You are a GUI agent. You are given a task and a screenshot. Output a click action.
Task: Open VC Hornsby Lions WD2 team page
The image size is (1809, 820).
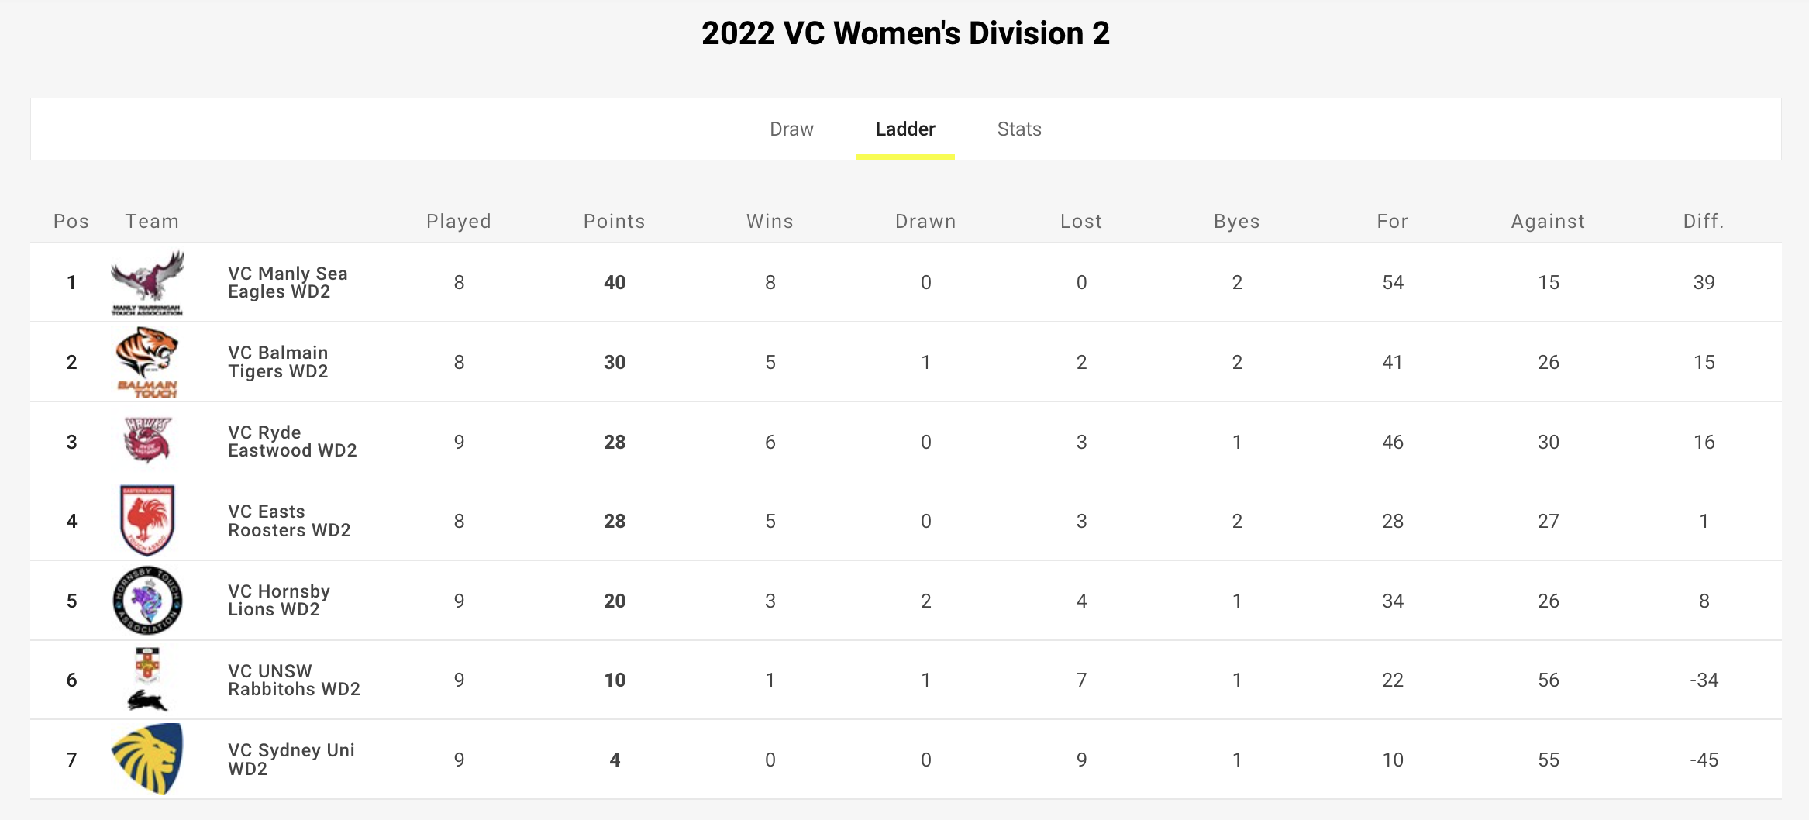pos(279,600)
